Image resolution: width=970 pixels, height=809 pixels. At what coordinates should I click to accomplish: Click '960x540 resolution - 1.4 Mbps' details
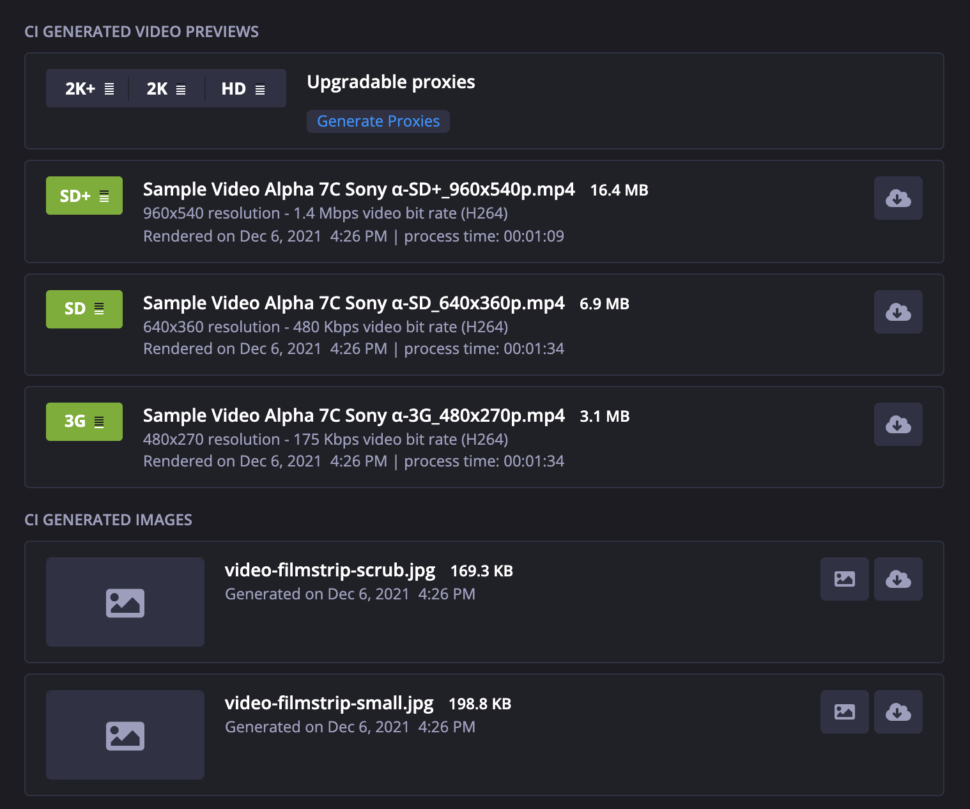point(325,213)
